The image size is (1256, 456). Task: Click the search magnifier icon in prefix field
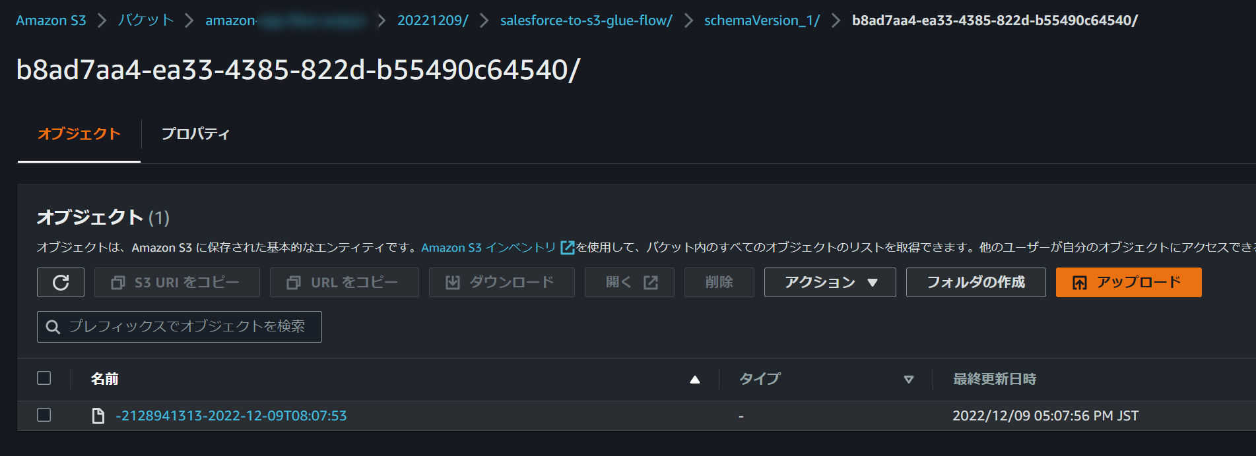pyautogui.click(x=53, y=327)
